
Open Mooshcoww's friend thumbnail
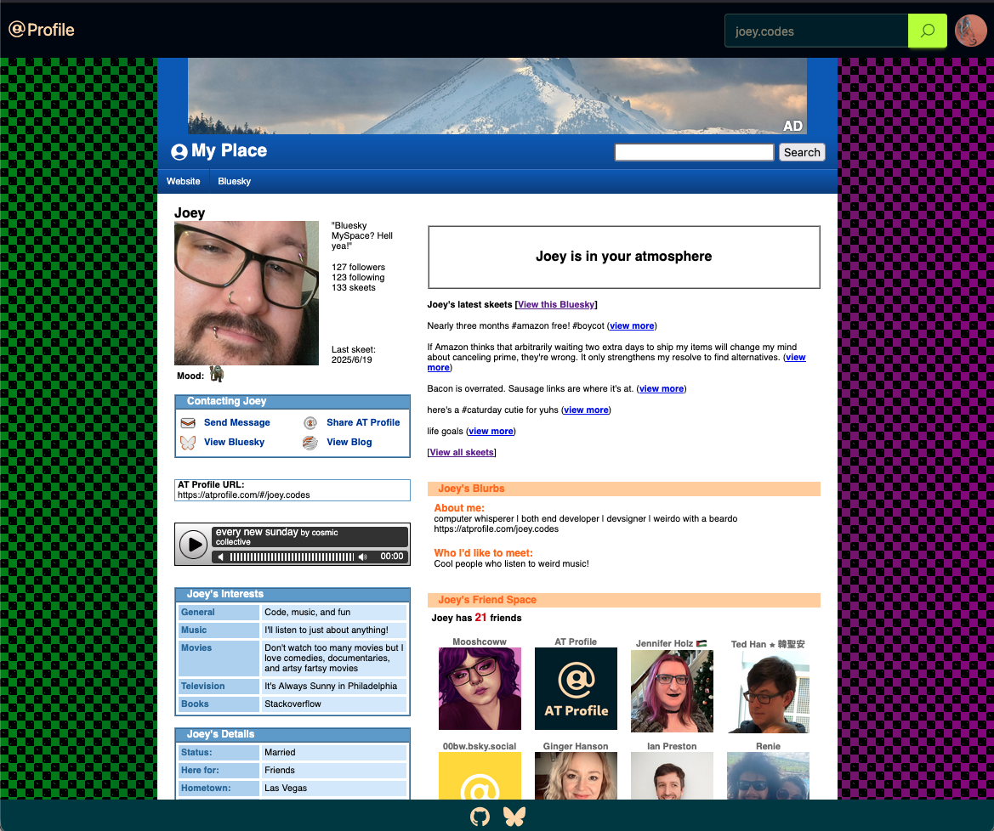(x=480, y=688)
